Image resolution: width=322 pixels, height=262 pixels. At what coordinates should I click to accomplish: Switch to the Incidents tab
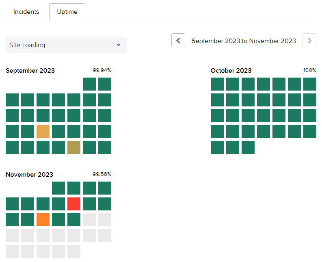(x=26, y=12)
